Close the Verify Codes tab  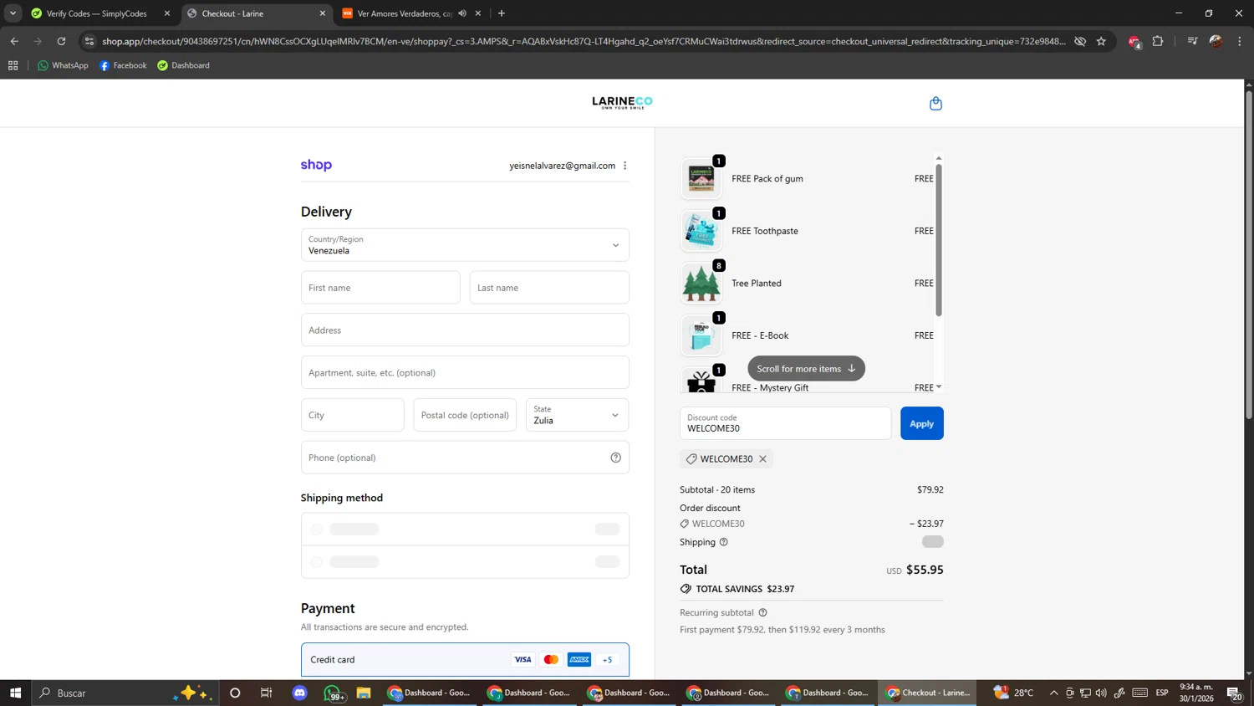point(167,13)
